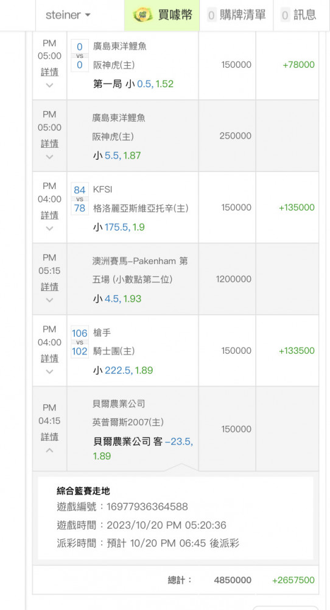The height and width of the screenshot is (610, 330).
Task: Expand chevron for Pakenham horse race row
Action: coord(49,300)
